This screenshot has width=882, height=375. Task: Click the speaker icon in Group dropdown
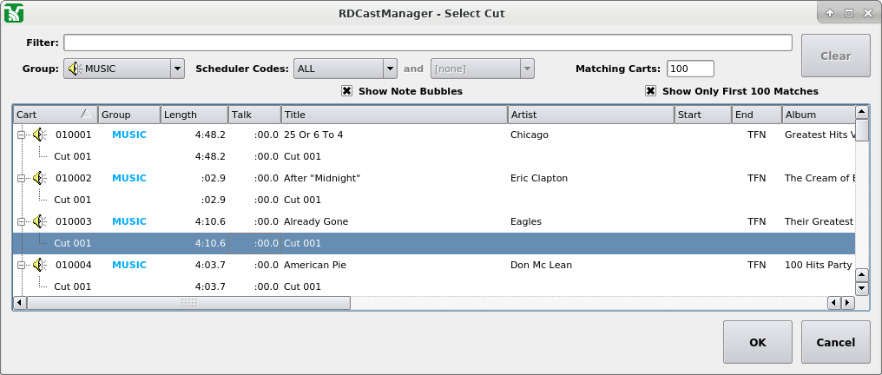pyautogui.click(x=75, y=69)
